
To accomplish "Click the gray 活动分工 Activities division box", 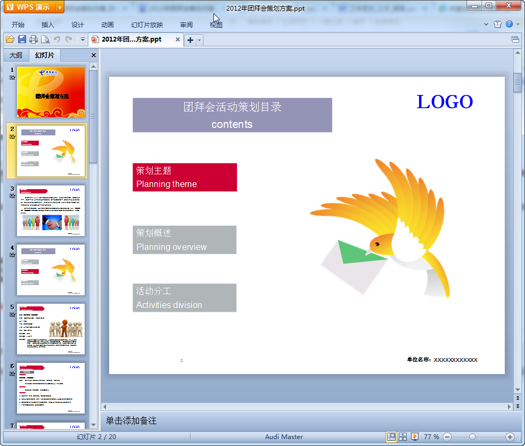I will [184, 298].
